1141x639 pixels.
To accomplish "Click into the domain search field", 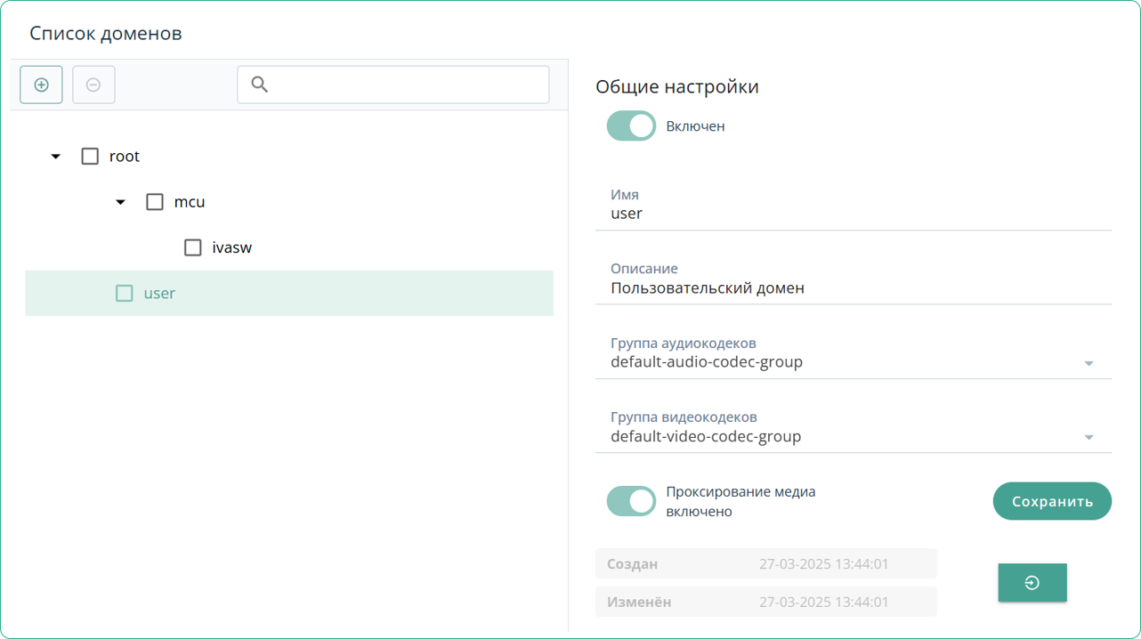I will coord(405,85).
